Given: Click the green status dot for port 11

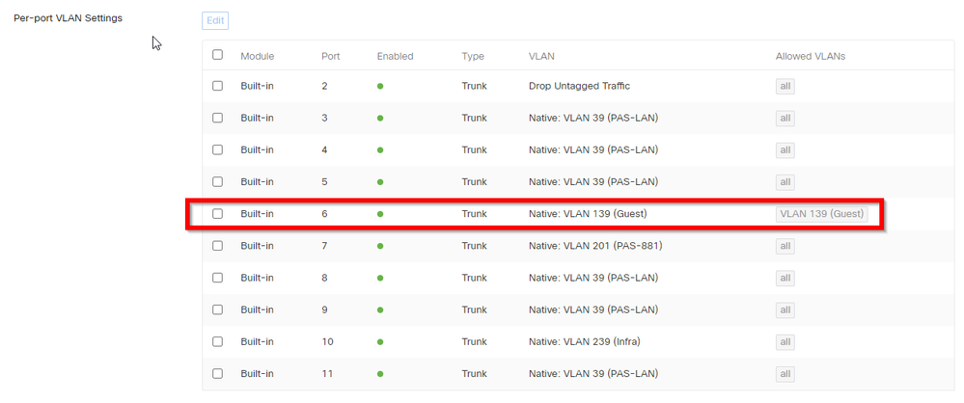Looking at the screenshot, I should [x=380, y=374].
